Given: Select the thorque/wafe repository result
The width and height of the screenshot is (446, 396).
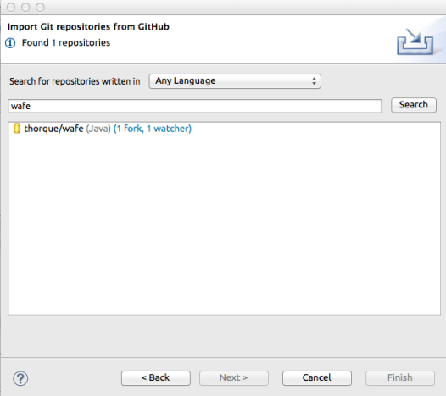Looking at the screenshot, I should pyautogui.click(x=102, y=129).
